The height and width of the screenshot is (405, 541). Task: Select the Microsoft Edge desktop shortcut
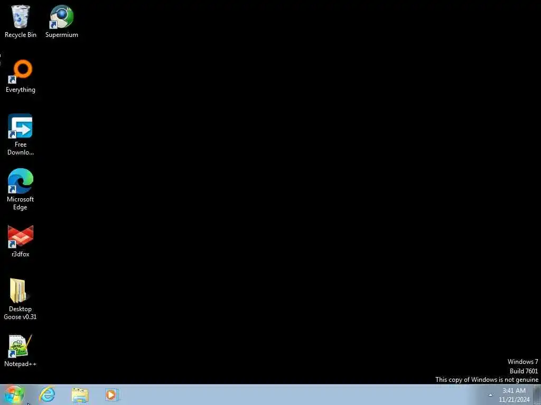[x=21, y=189]
